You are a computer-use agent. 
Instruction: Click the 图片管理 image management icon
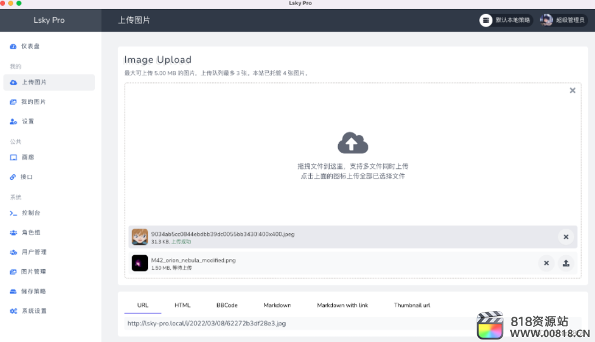tap(13, 272)
